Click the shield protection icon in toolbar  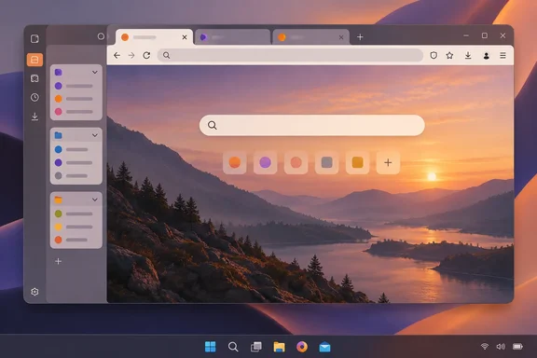point(434,55)
